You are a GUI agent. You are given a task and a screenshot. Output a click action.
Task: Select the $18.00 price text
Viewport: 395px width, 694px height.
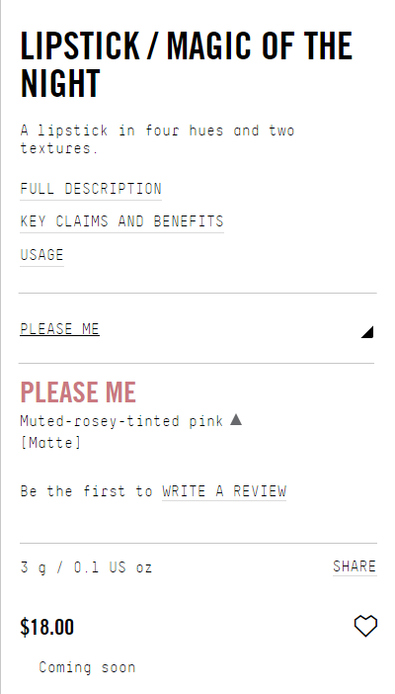(x=46, y=627)
